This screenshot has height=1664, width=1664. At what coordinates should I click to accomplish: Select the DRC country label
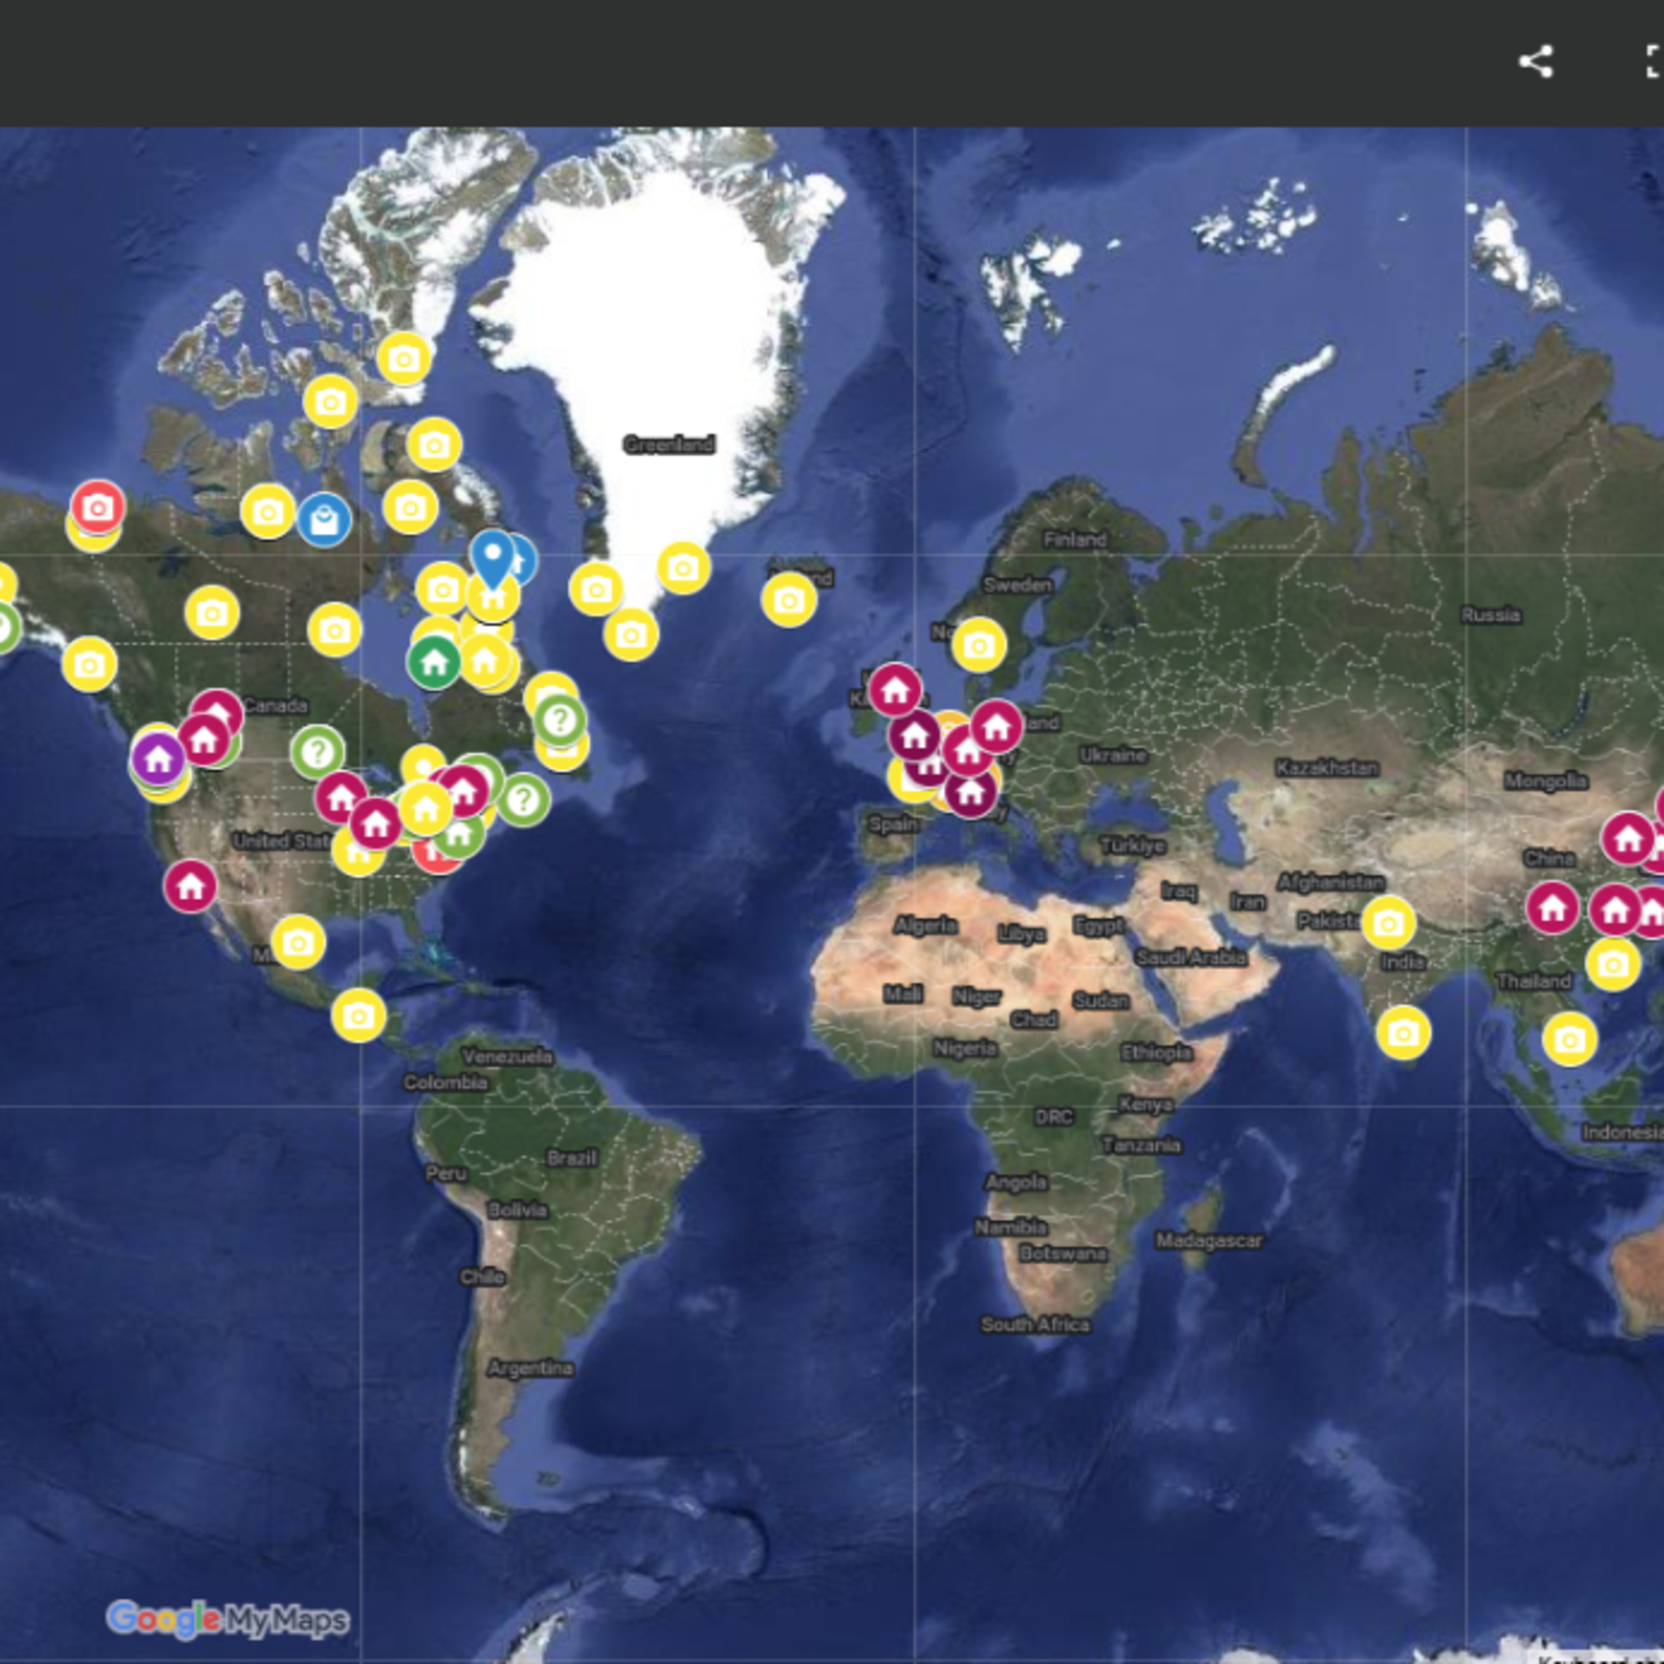point(1053,1117)
